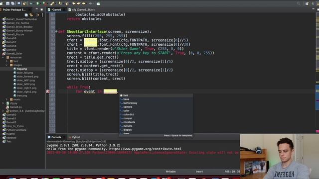Click the ShowStartInterface function name
319x179 pixels.
tap(86, 32)
